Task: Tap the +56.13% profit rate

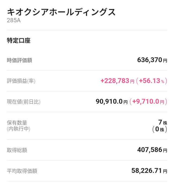Action: click(x=152, y=81)
